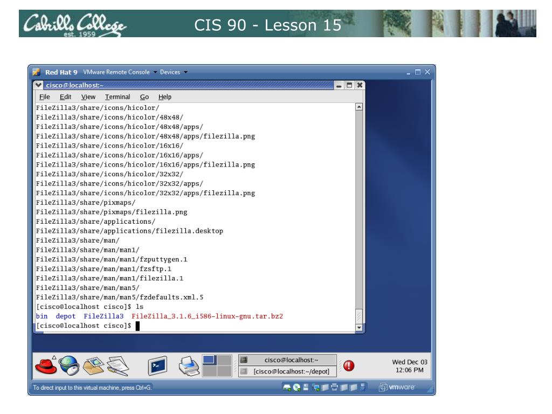Click FileZilla_3.1.6_i586-linux-gnu.tar.bz2 file name
The width and height of the screenshot is (552, 414).
207,316
